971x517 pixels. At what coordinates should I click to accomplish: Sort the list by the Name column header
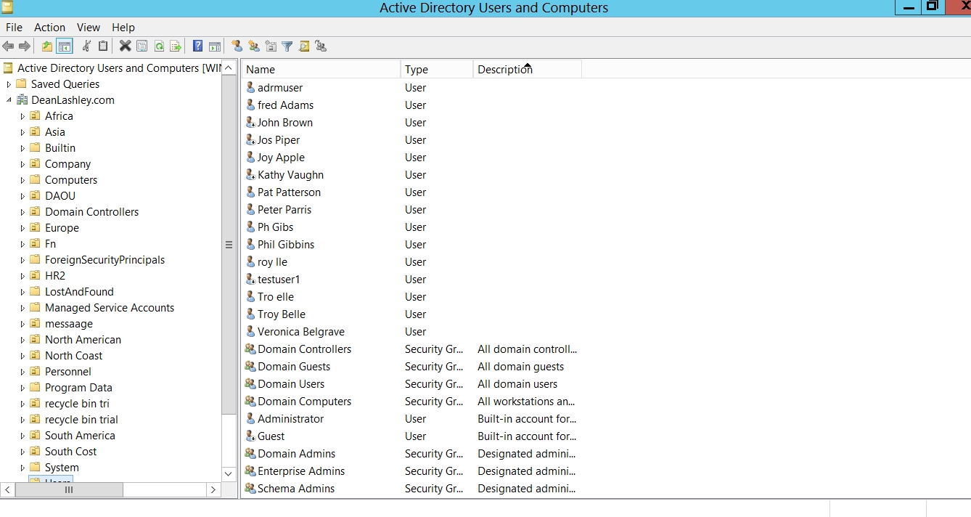321,70
